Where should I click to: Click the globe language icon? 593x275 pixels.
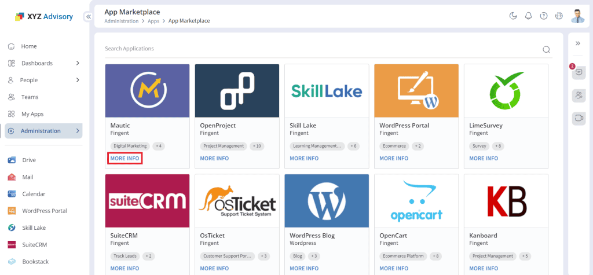point(559,16)
